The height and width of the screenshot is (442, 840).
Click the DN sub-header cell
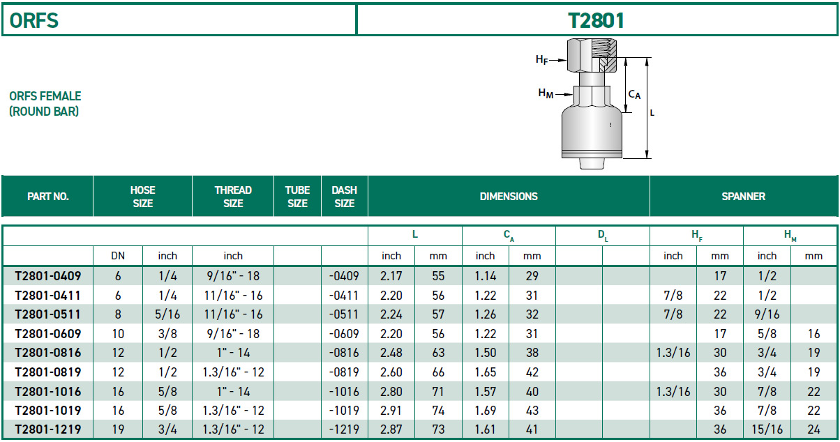pos(118,256)
